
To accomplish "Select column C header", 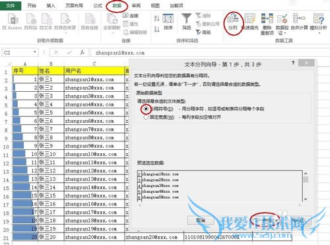I will click(94, 64).
